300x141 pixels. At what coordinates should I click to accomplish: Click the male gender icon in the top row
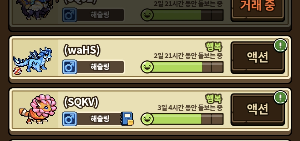[70, 15]
